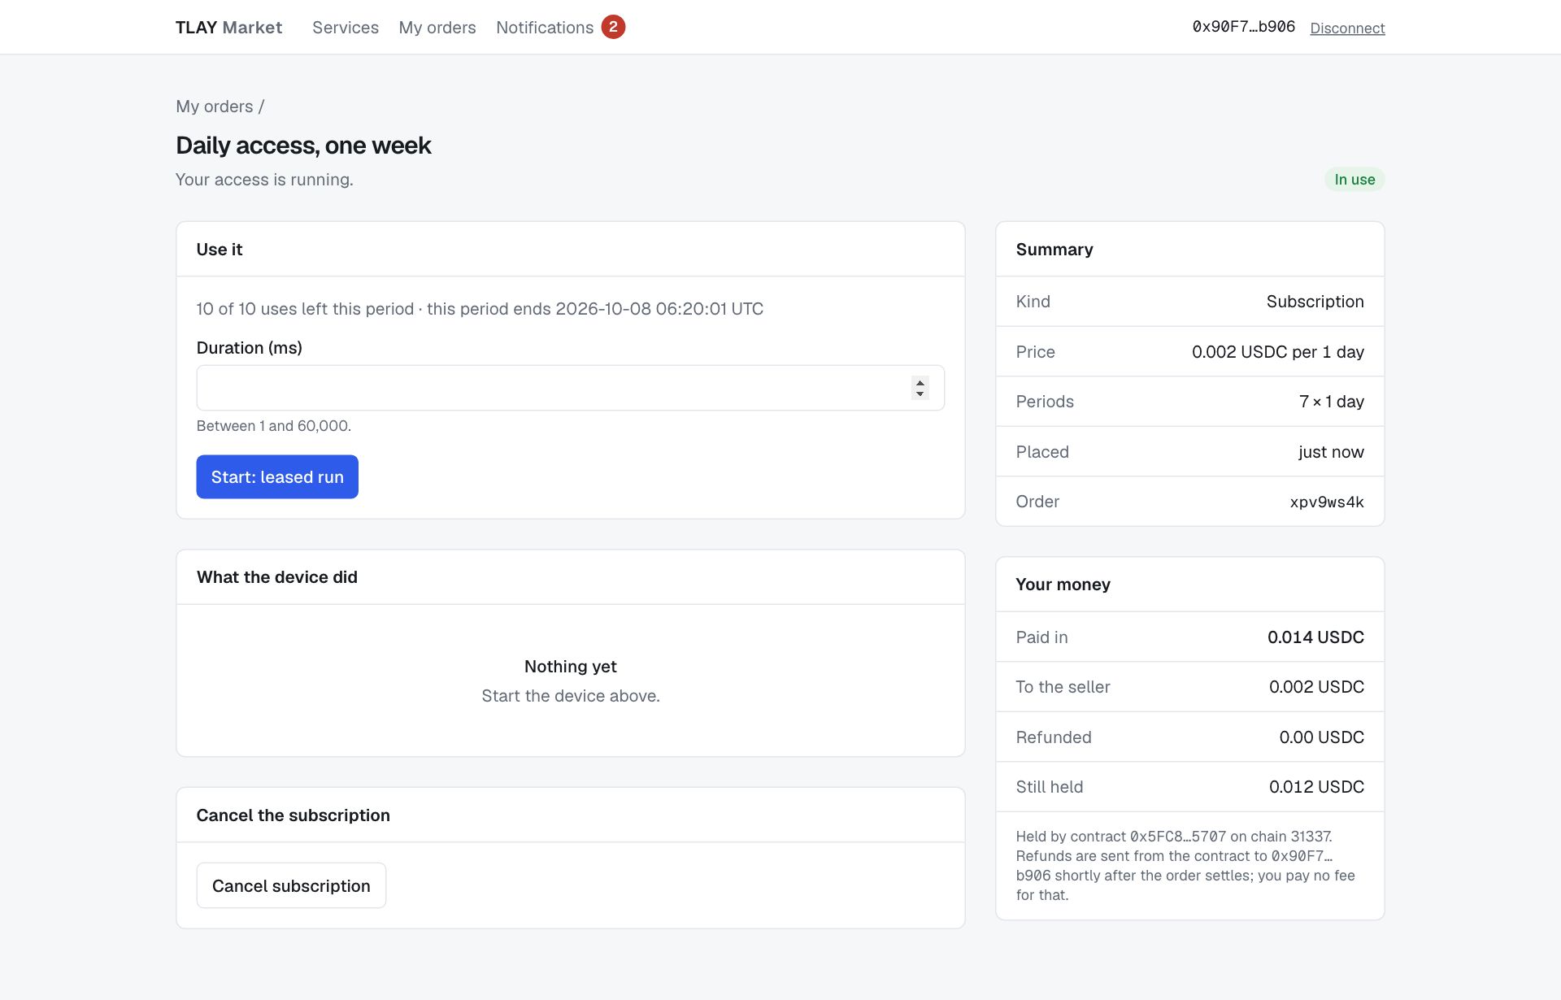1561x1000 pixels.
Task: Click the Disconnect link
Action: 1347,28
